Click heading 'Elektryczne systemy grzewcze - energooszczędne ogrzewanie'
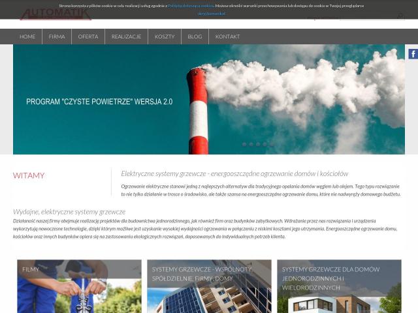The width and height of the screenshot is (418, 313). coord(234,174)
